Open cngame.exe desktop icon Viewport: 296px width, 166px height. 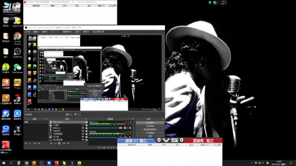17,22
